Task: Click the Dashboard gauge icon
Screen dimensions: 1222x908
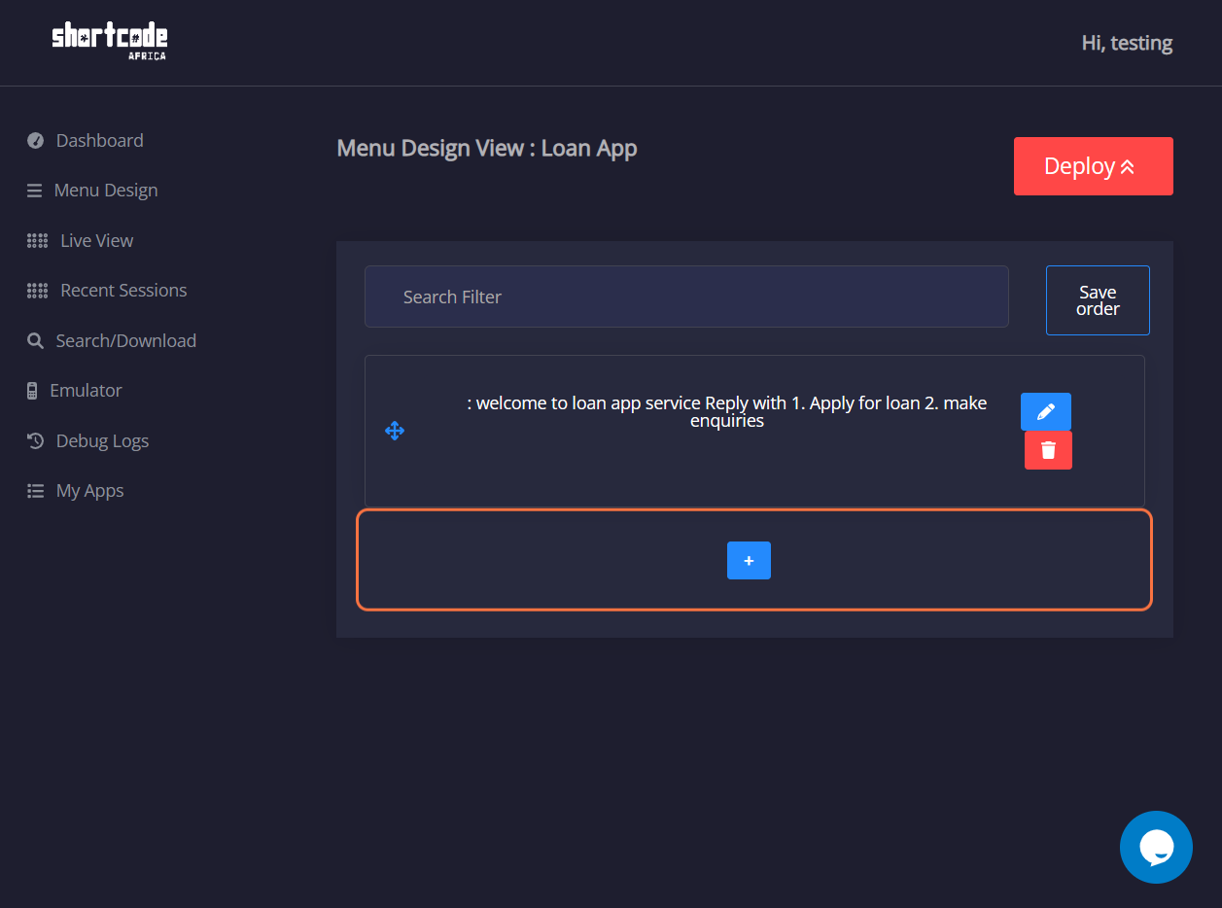Action: [36, 140]
